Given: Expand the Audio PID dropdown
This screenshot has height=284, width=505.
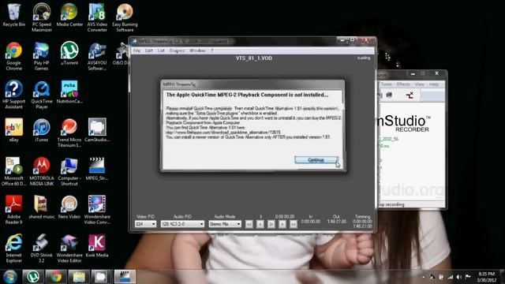Looking at the screenshot, I should 182,224.
